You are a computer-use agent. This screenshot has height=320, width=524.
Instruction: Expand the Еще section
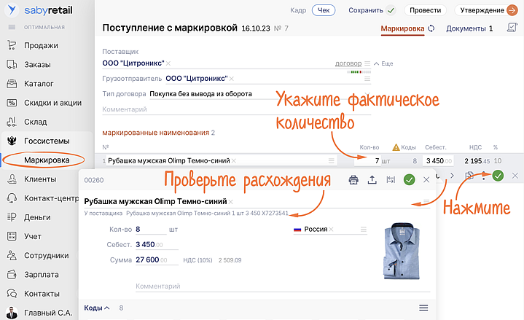coord(383,63)
